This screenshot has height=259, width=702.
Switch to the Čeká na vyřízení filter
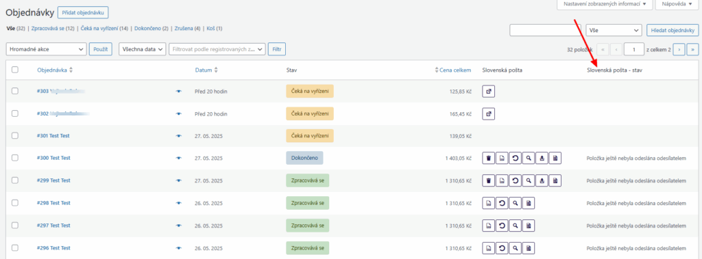pos(104,29)
